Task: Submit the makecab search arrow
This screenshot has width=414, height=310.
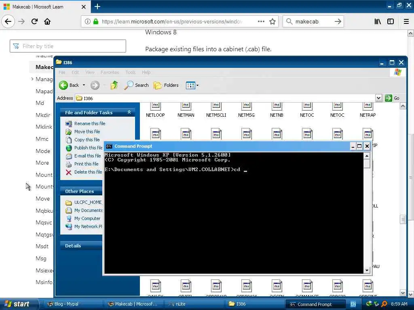Action: 338,21
